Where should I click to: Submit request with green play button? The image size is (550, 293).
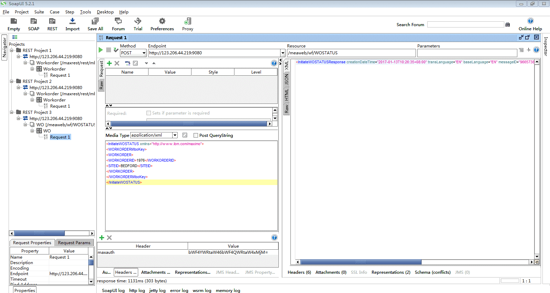(x=101, y=50)
